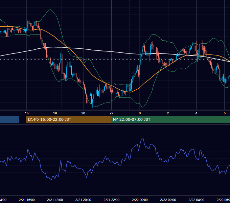Click the 2/21 20:00 date label
This screenshot has height=203, width=230.
tap(83, 200)
